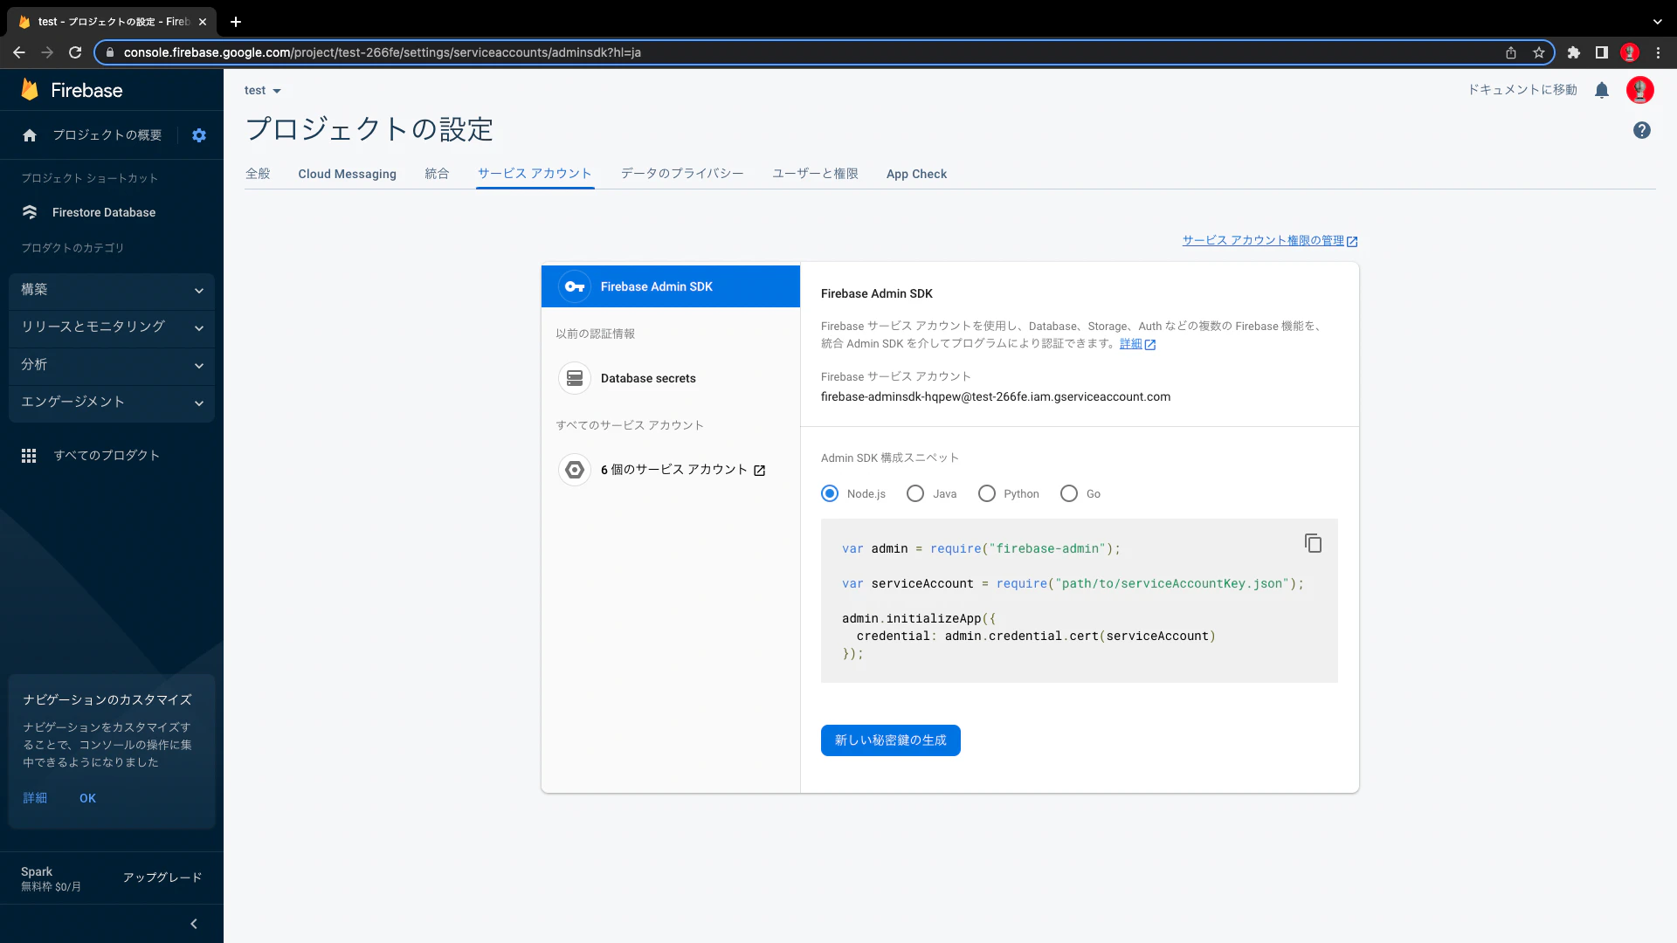Screen dimensions: 1677x943
Task: Switch to the ユーザーと権限 tab
Action: click(815, 174)
